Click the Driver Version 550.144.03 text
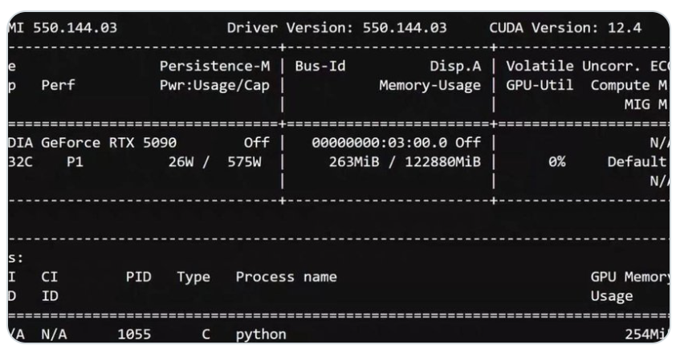 tap(336, 28)
